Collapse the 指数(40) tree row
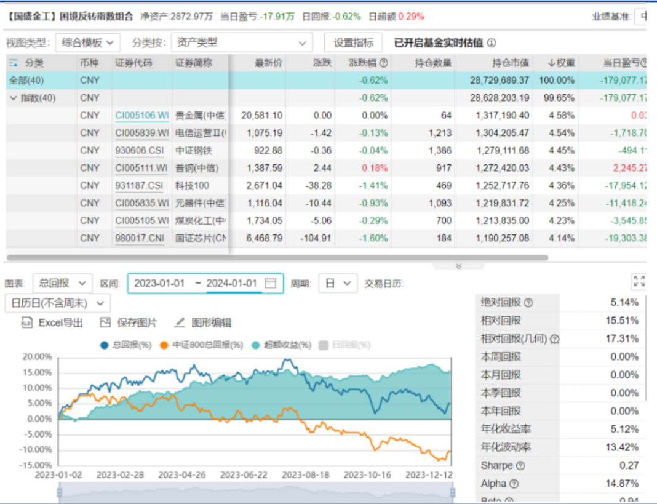The height and width of the screenshot is (504, 657). [13, 98]
